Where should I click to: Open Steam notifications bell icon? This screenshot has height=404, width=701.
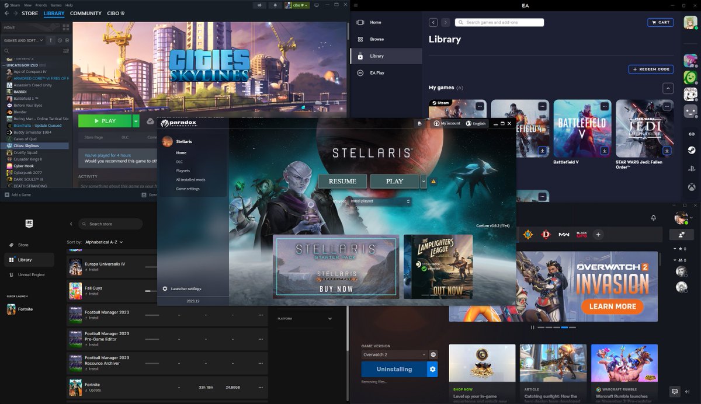pyautogui.click(x=275, y=5)
